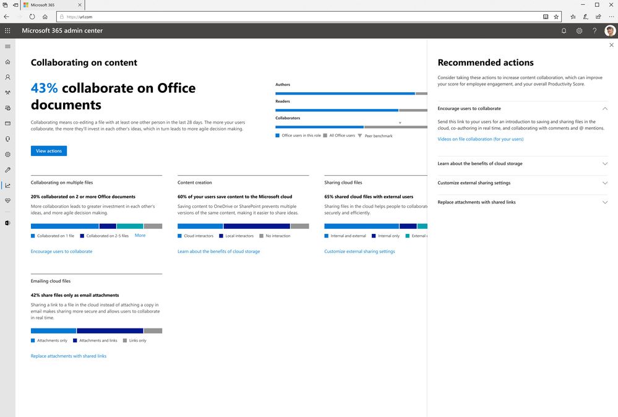618x417 pixels.
Task: Open web notes pen icon
Action: [586, 17]
